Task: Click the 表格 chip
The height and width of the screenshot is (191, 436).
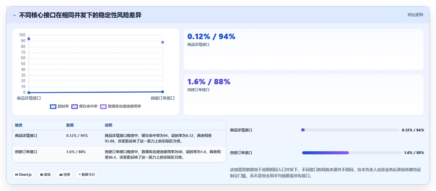Action: pos(45,174)
